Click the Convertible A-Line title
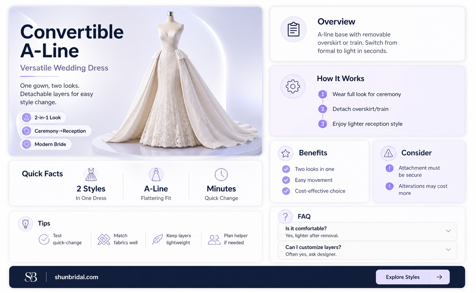Image resolution: width=476 pixels, height=293 pixels. (72, 41)
